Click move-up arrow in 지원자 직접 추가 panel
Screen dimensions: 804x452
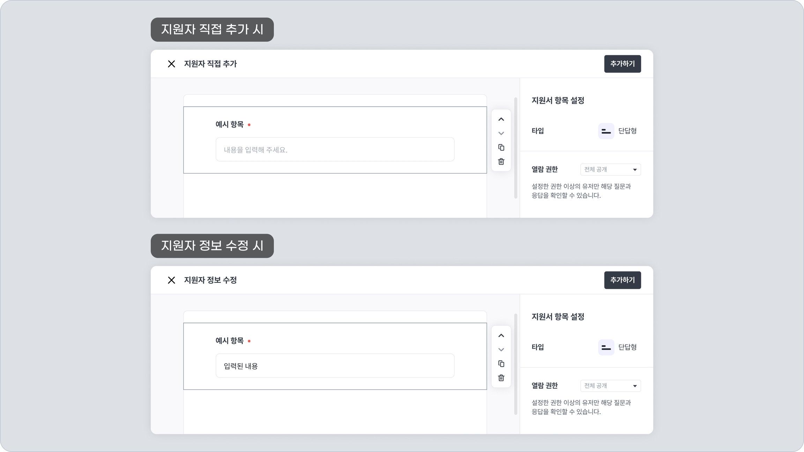(x=501, y=119)
